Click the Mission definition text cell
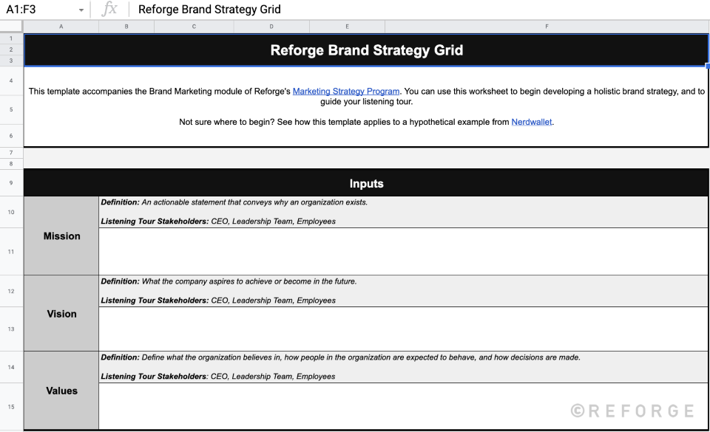Screen dimensions: 710x432 [403, 211]
